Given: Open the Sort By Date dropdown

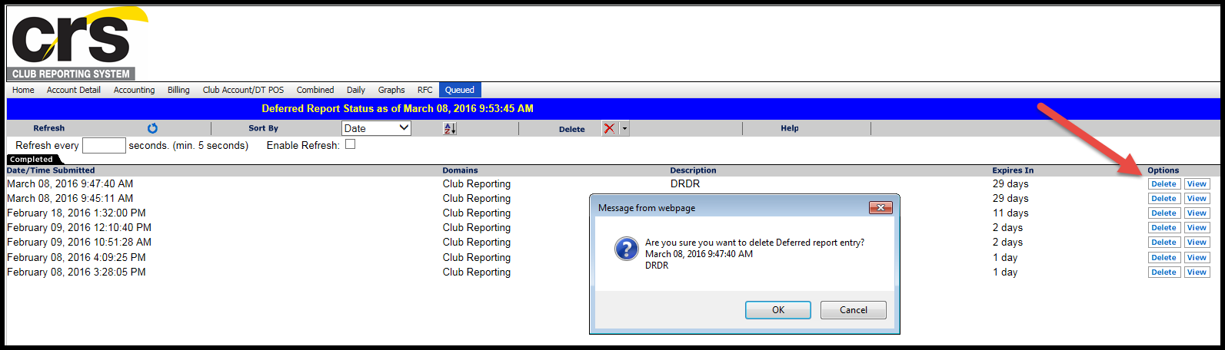Looking at the screenshot, I should [376, 128].
